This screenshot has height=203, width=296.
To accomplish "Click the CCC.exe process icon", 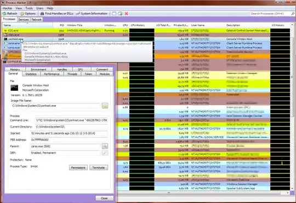I will [5, 31].
